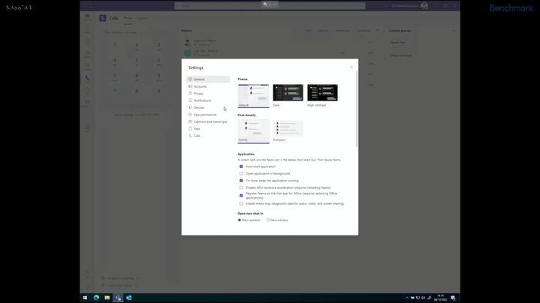The width and height of the screenshot is (540, 303).
Task: Dial digit 9 on the dial pad
Action: (158, 76)
